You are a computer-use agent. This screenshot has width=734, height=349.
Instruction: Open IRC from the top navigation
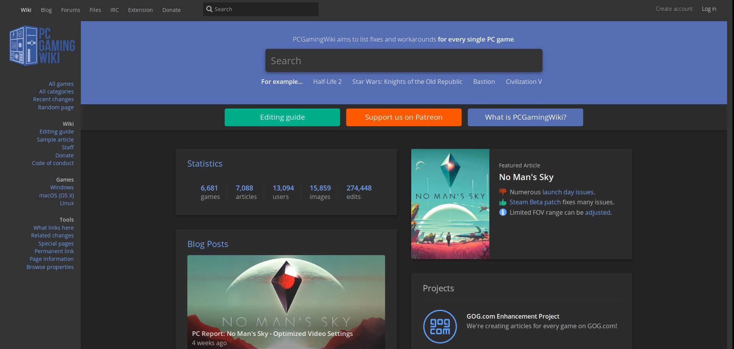click(115, 10)
